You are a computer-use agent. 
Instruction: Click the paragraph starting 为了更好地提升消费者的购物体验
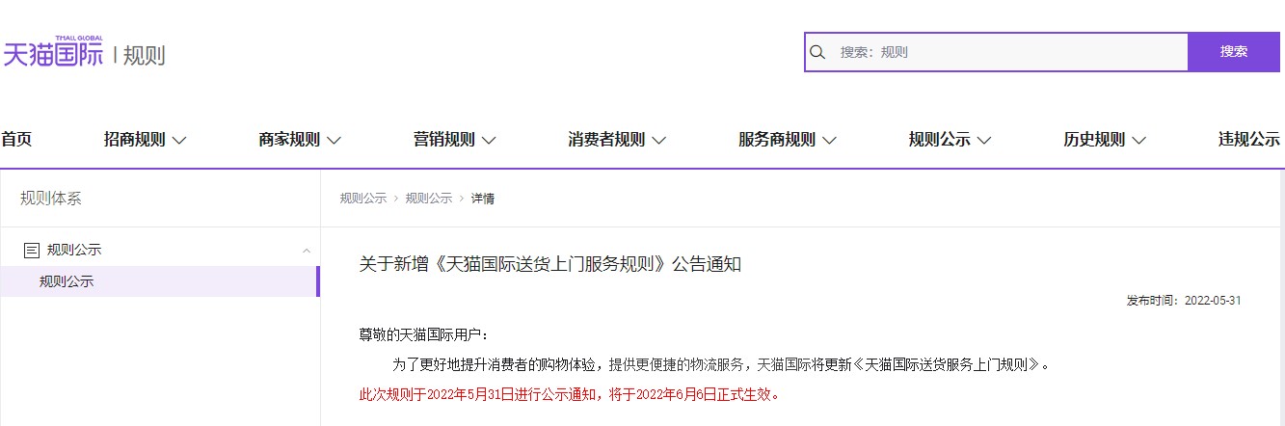720,365
